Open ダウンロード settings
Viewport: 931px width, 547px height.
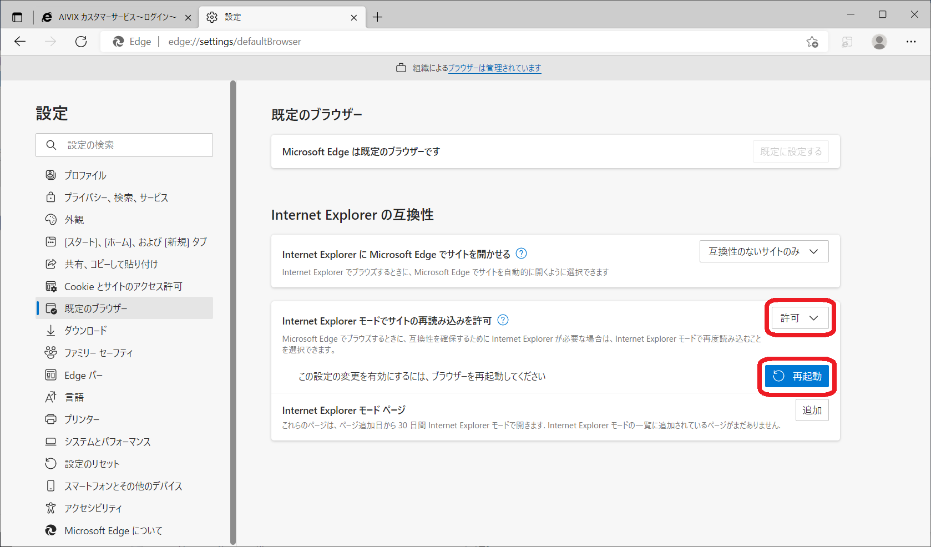pyautogui.click(x=124, y=331)
